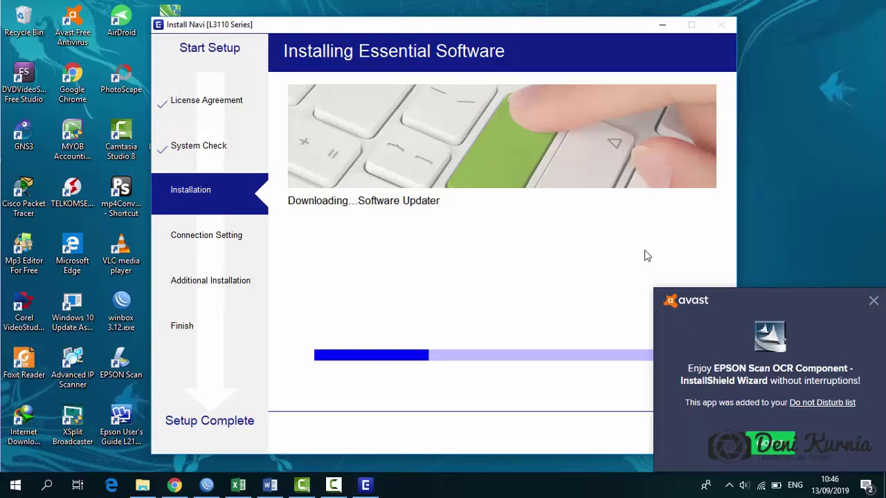Open Avast Free Antivirus desktop icon
886x498 pixels.
[x=72, y=26]
